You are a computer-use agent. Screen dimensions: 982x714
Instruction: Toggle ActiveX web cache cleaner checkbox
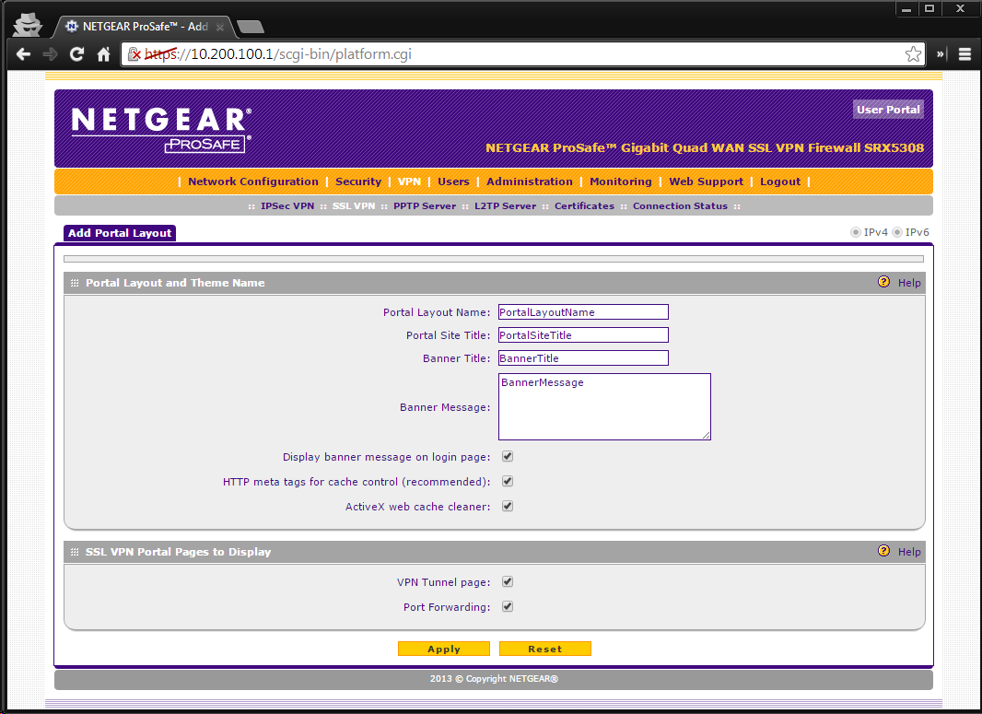pos(508,506)
